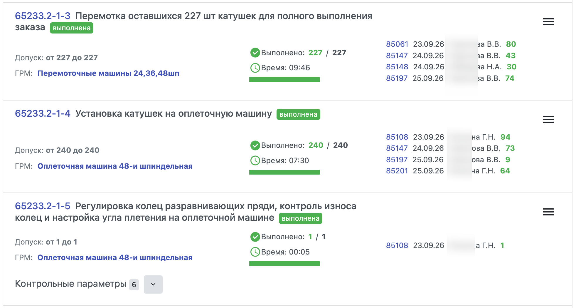Image resolution: width=576 pixels, height=308 pixels.
Task: Open Оплеточная машина link under operation 65233.2-1-5
Action: coord(115,257)
